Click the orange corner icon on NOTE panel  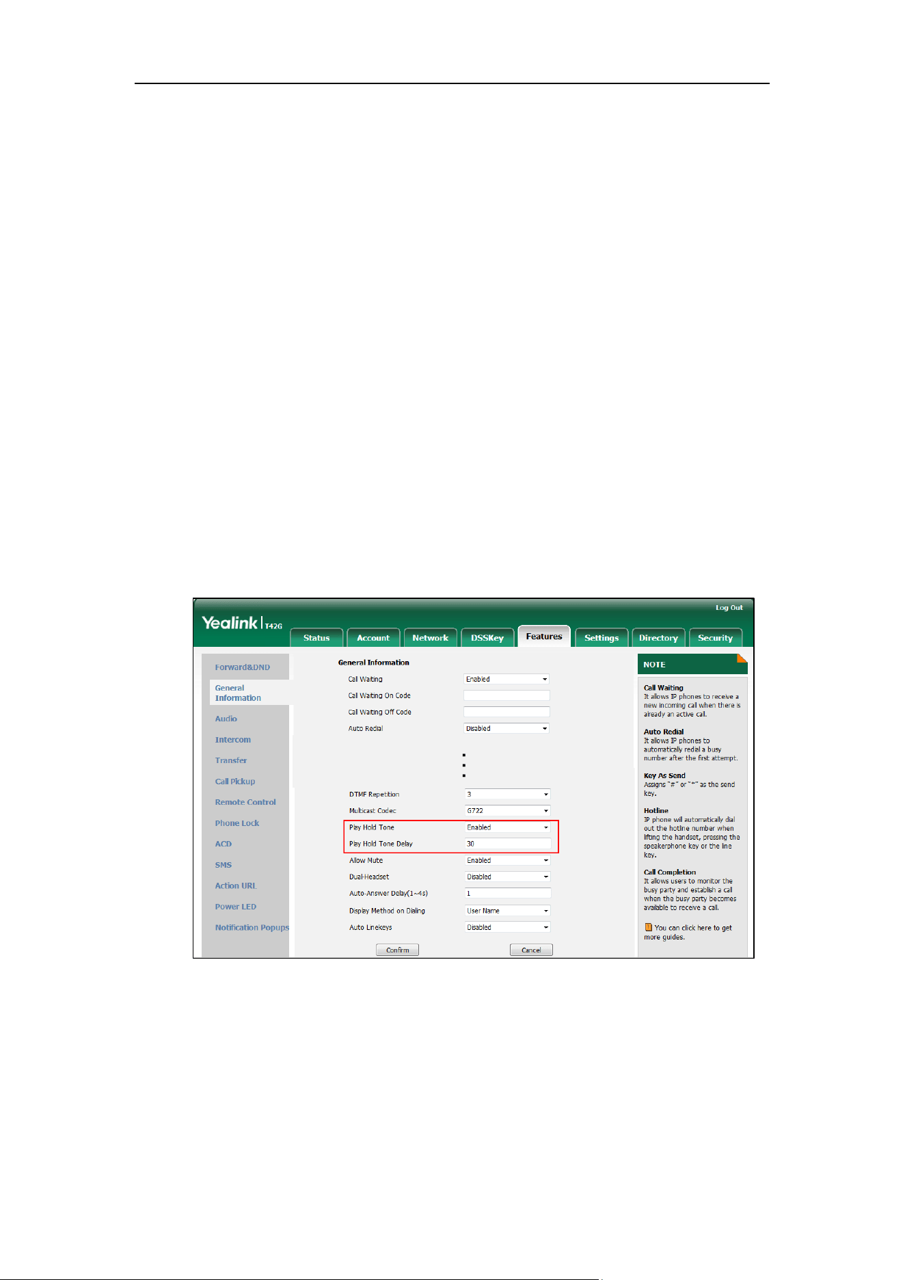point(742,658)
